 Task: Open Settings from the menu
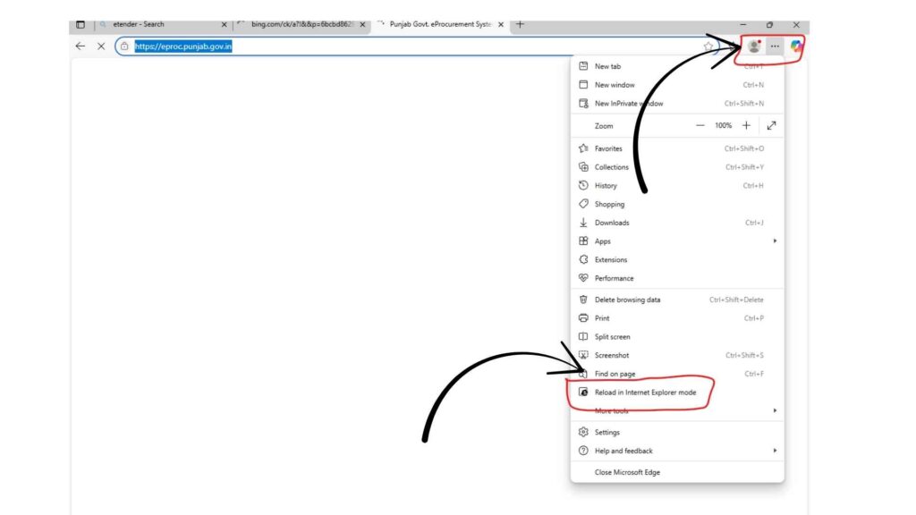tap(677, 432)
